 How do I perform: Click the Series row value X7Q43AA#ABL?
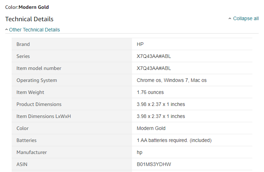tap(154, 56)
